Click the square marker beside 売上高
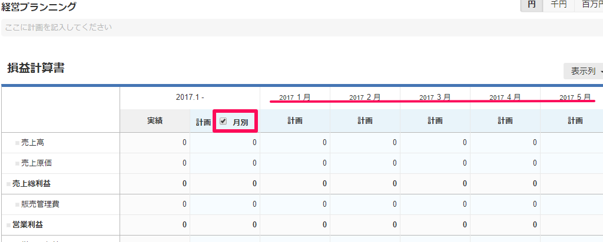This screenshot has width=603, height=242. [x=17, y=143]
